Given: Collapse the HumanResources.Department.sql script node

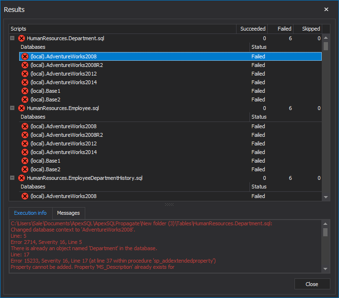Looking at the screenshot, I should pos(12,38).
